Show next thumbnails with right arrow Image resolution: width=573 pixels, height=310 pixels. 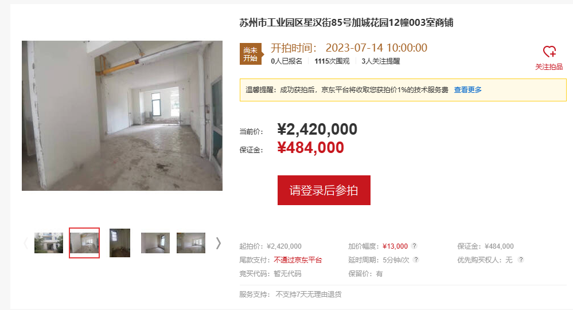point(218,243)
